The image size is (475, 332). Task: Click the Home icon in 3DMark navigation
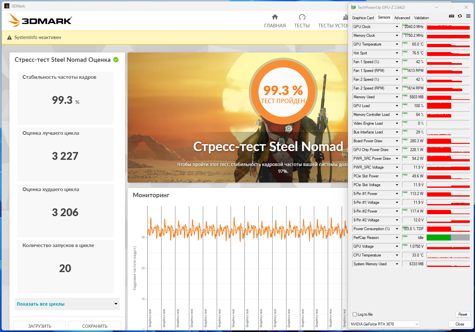[x=275, y=17]
